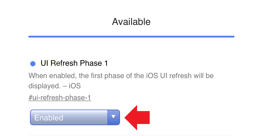Click blue dot beside UI Refresh Phase 1
This screenshot has height=136, width=258.
click(x=33, y=64)
